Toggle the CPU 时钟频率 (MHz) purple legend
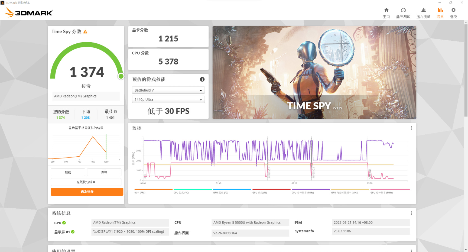The height and width of the screenshot is (252, 468). tap(311, 191)
